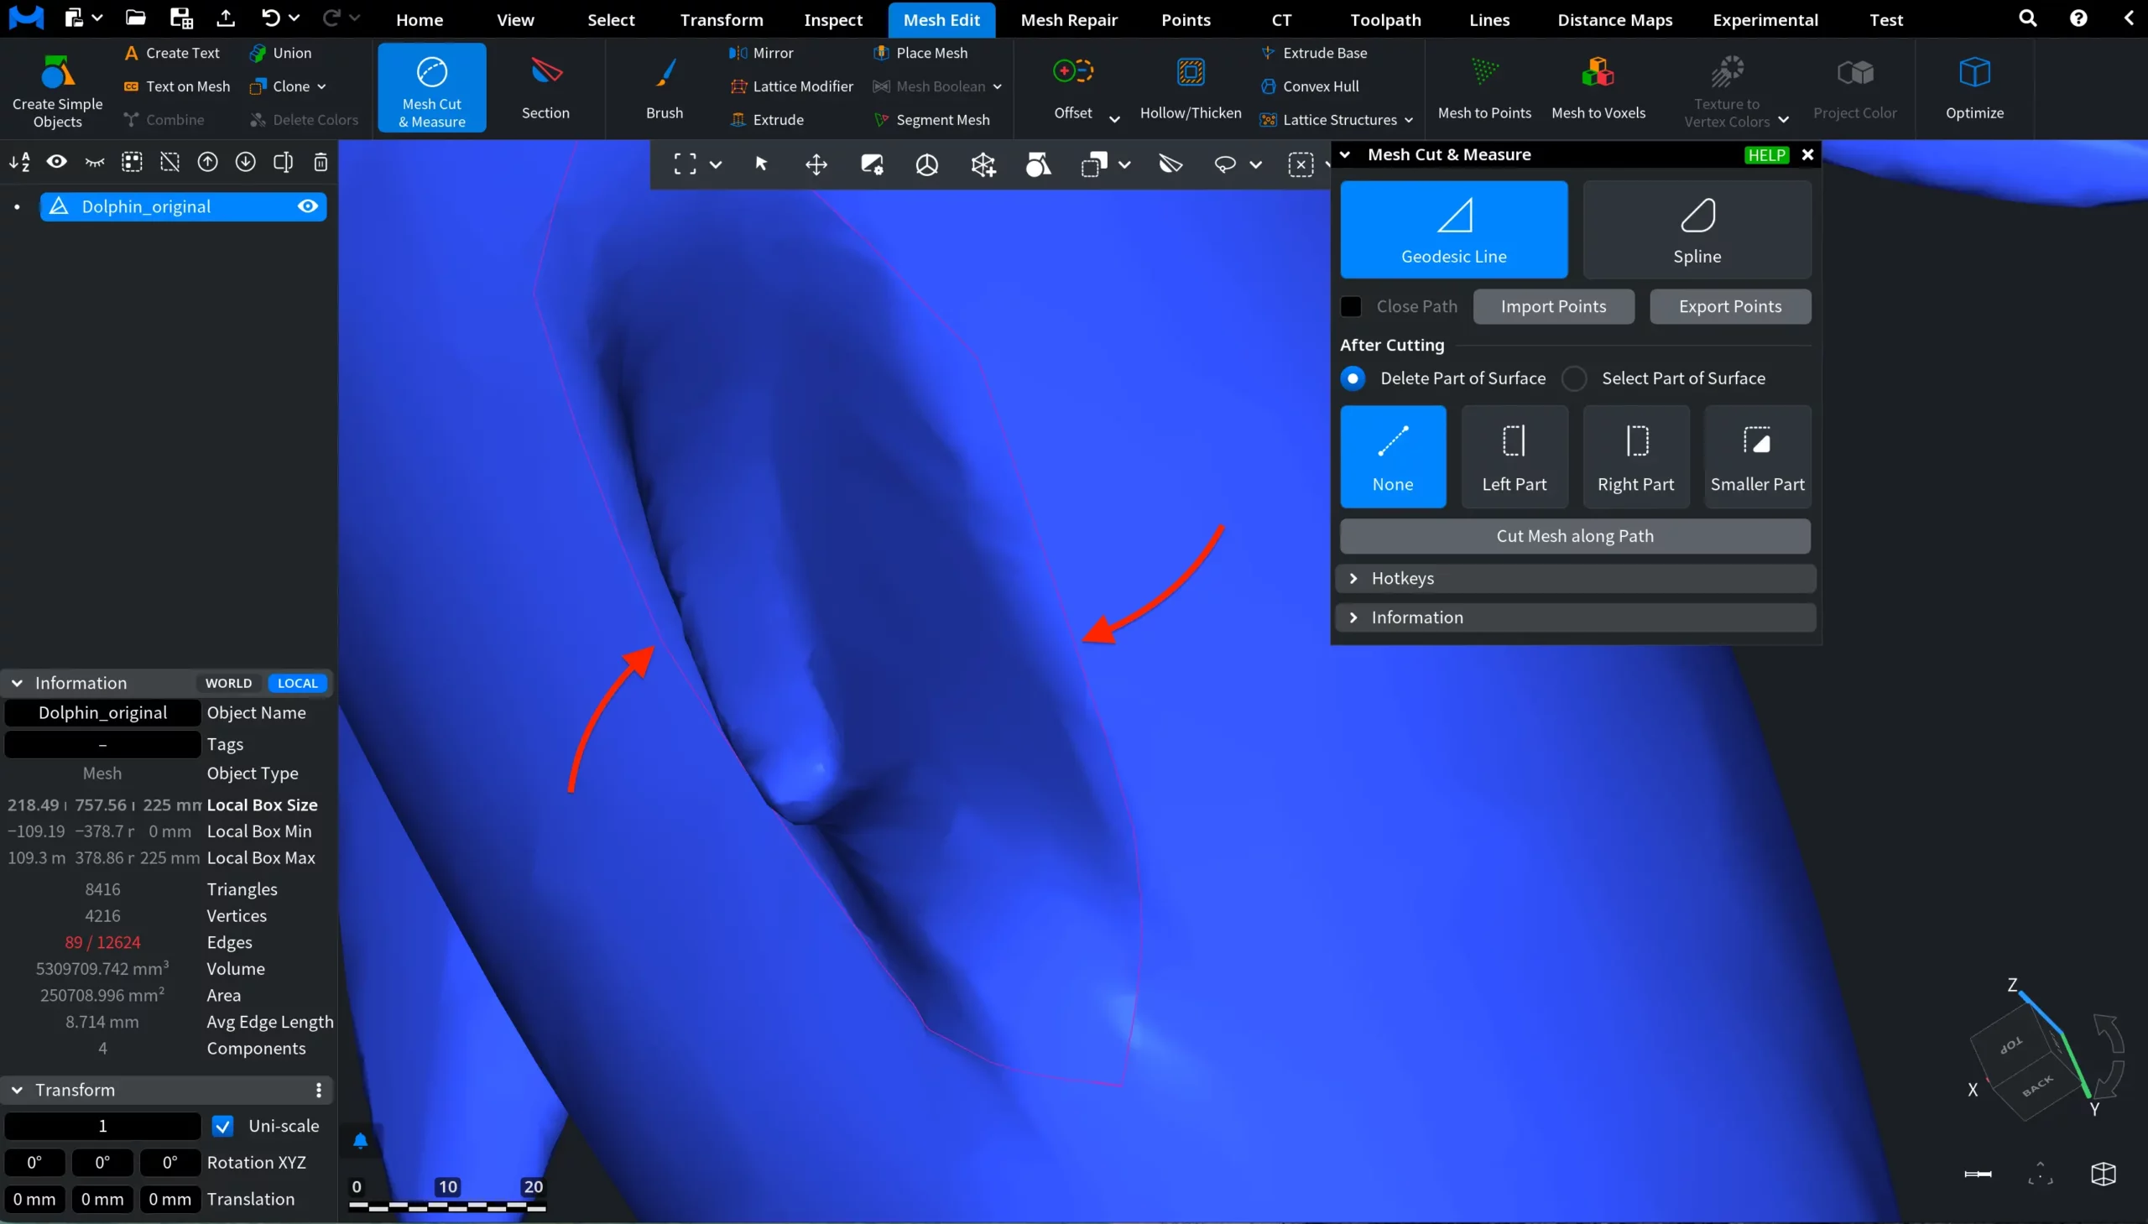
Task: Choose Smaller Part after-cutting option
Action: (1756, 456)
